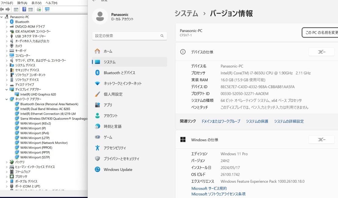Expand the Bluetooth device category

[x=7, y=22]
